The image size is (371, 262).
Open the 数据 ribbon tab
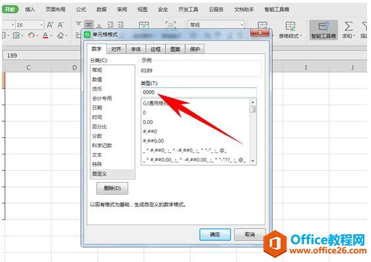[x=102, y=9]
